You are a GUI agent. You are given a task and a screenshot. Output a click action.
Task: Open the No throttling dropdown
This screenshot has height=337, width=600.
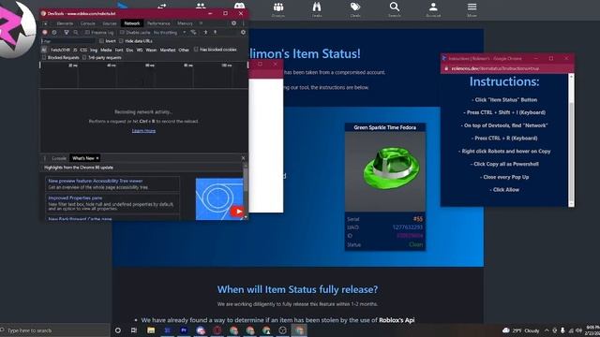[170, 33]
